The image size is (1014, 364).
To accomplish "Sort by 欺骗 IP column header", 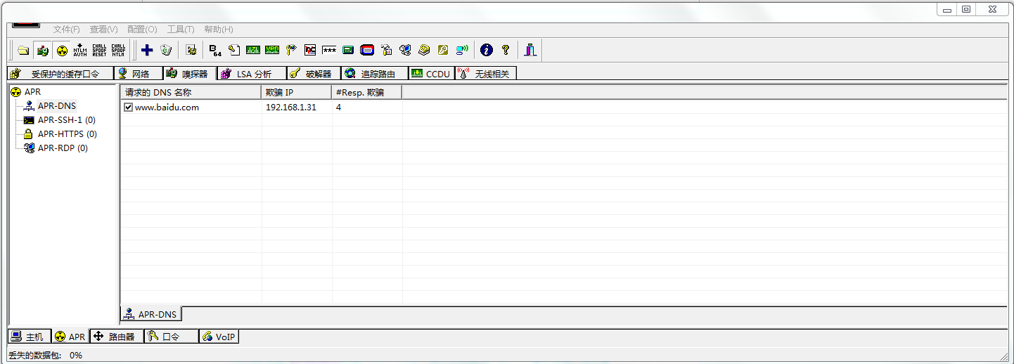I will (x=297, y=93).
